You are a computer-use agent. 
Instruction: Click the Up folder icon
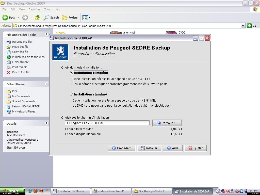point(37,18)
